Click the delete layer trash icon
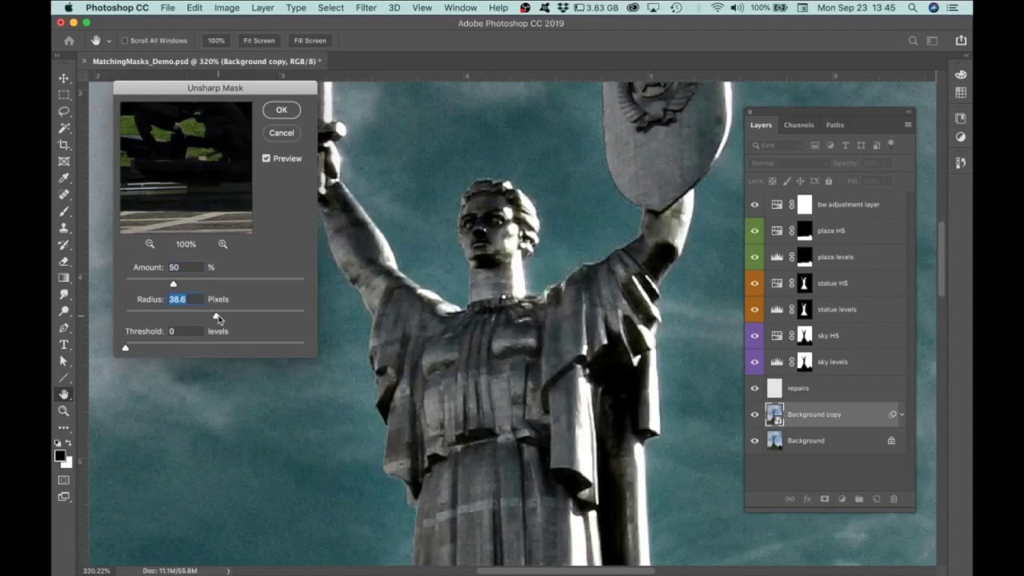 pos(894,499)
